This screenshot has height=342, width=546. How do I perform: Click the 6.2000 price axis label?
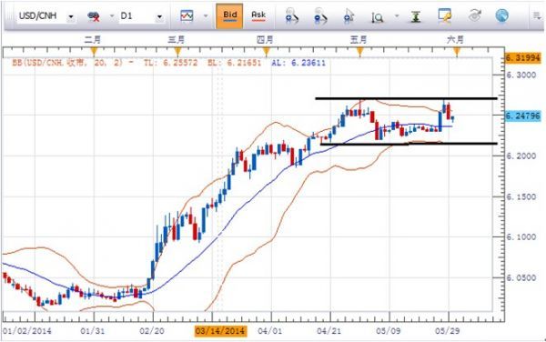tap(521, 156)
